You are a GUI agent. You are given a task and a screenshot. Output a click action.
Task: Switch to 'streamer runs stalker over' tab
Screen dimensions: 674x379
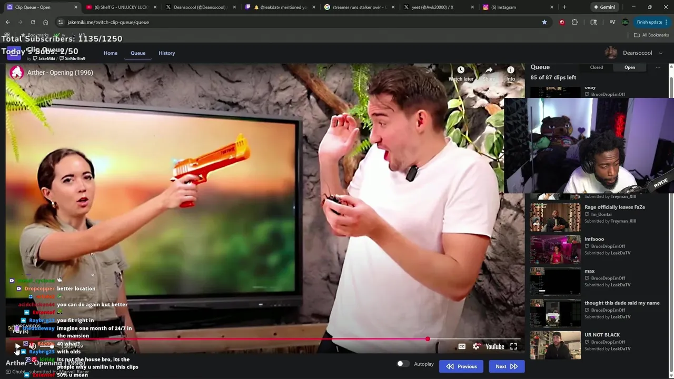tap(360, 7)
